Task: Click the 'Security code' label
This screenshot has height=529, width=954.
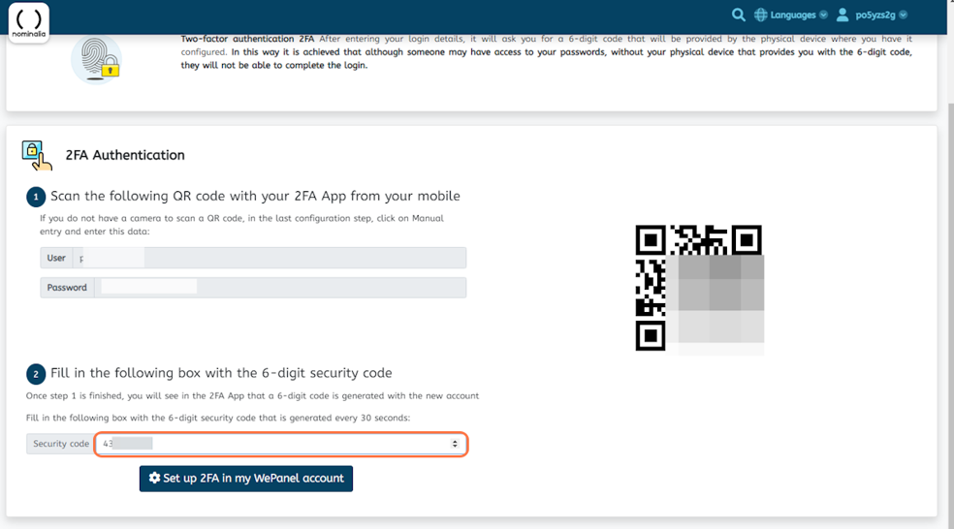Action: (61, 444)
